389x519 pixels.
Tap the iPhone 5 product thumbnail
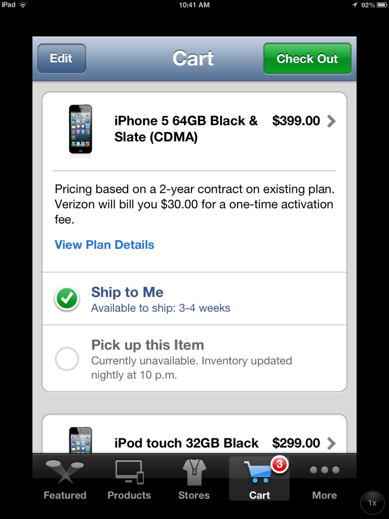point(81,129)
